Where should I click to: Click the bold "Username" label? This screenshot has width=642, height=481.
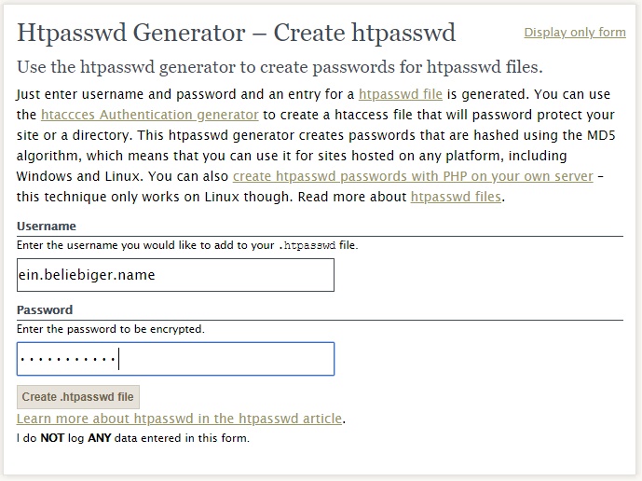pyautogui.click(x=47, y=227)
